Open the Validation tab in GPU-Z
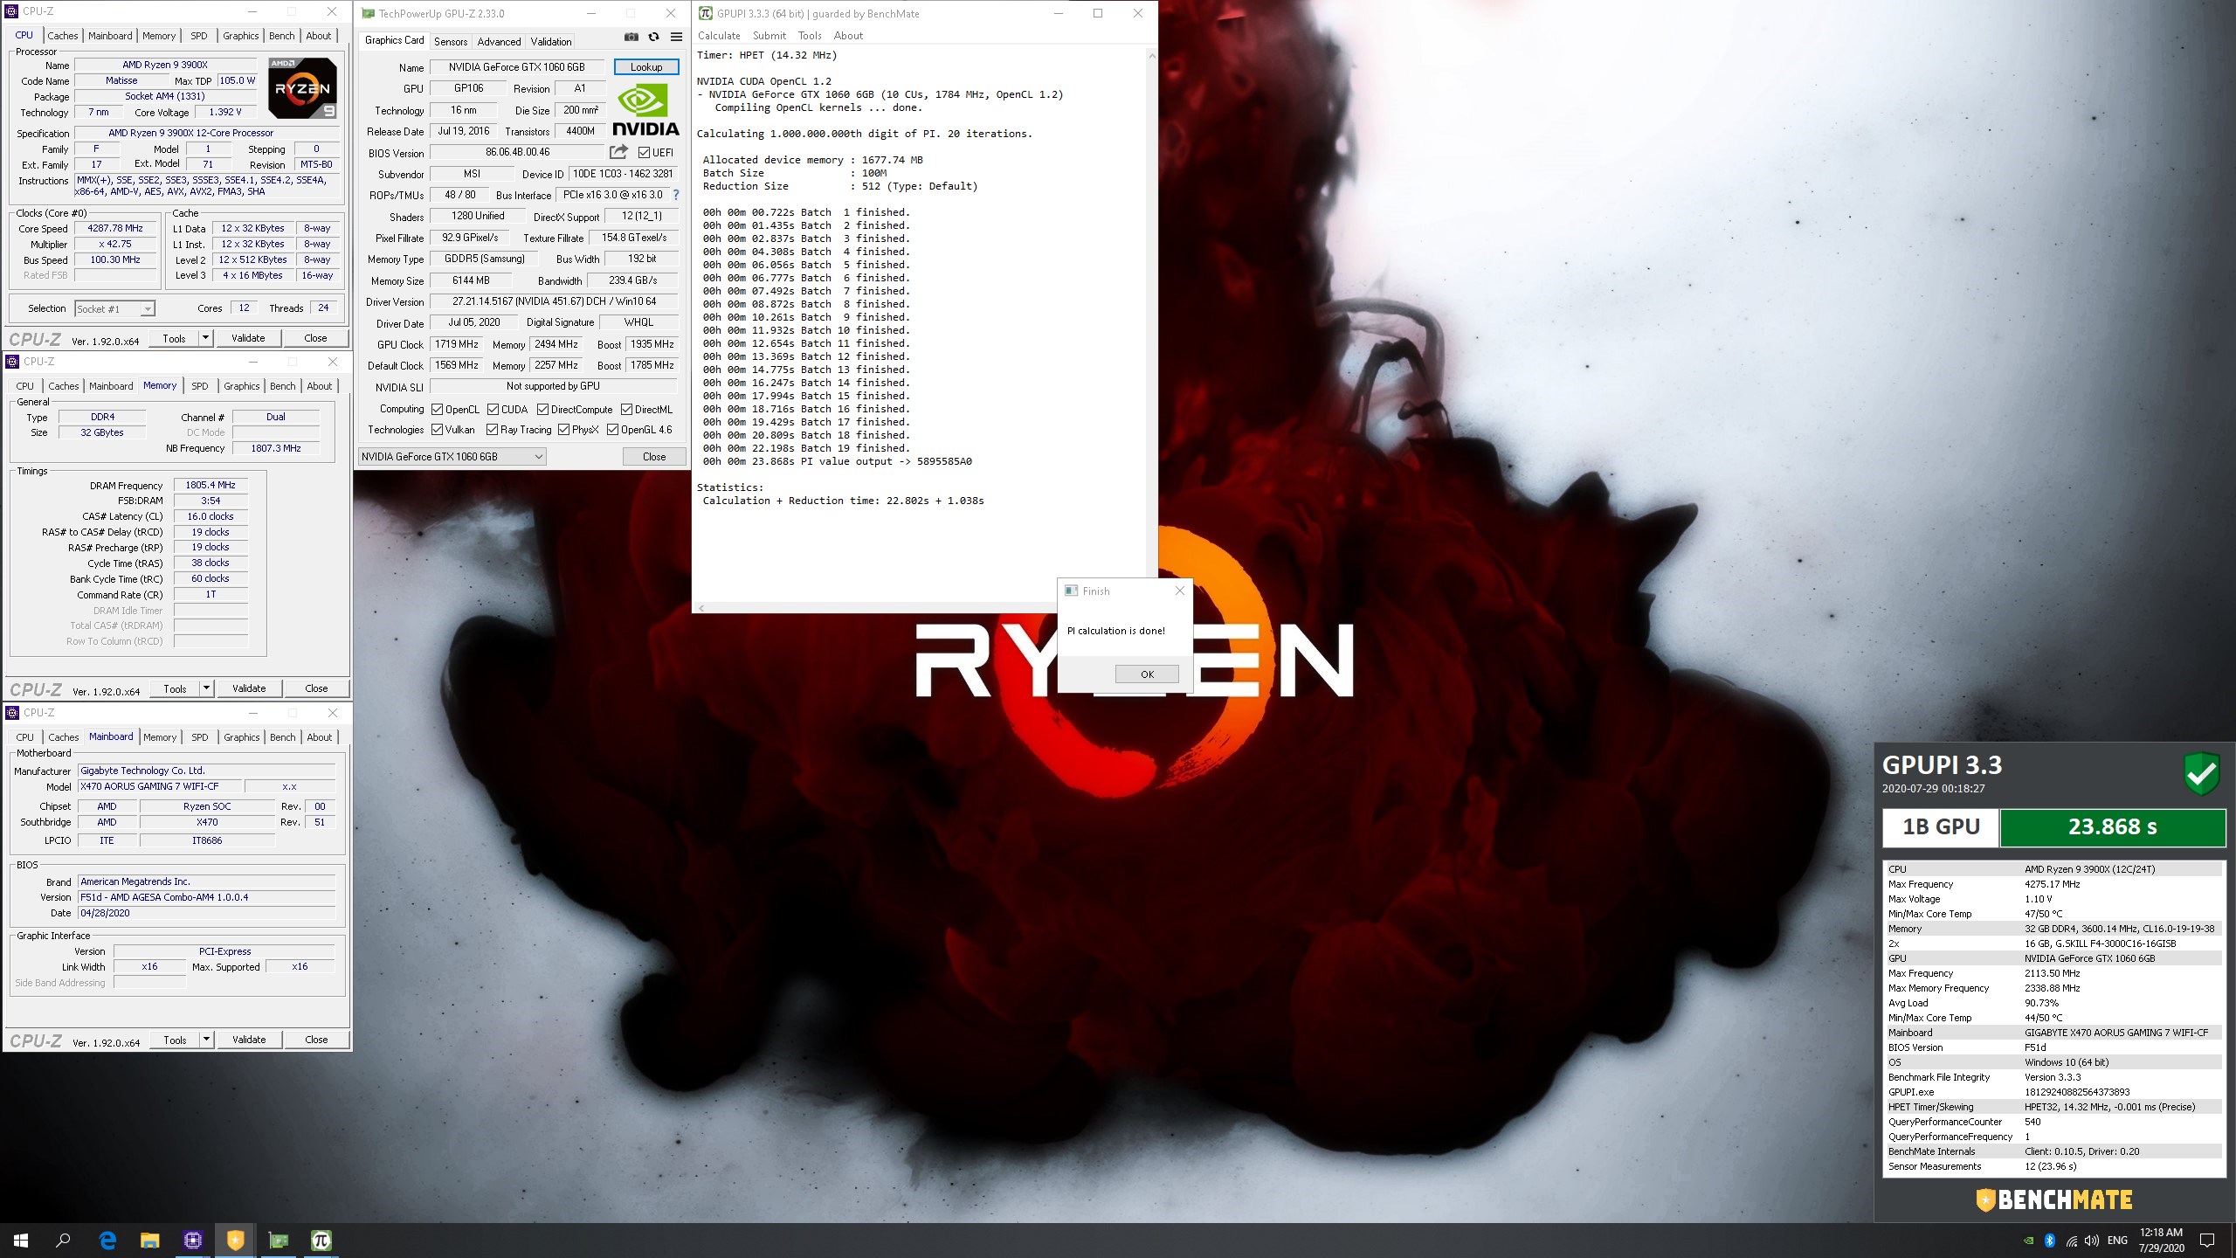2236x1258 pixels. click(x=551, y=41)
